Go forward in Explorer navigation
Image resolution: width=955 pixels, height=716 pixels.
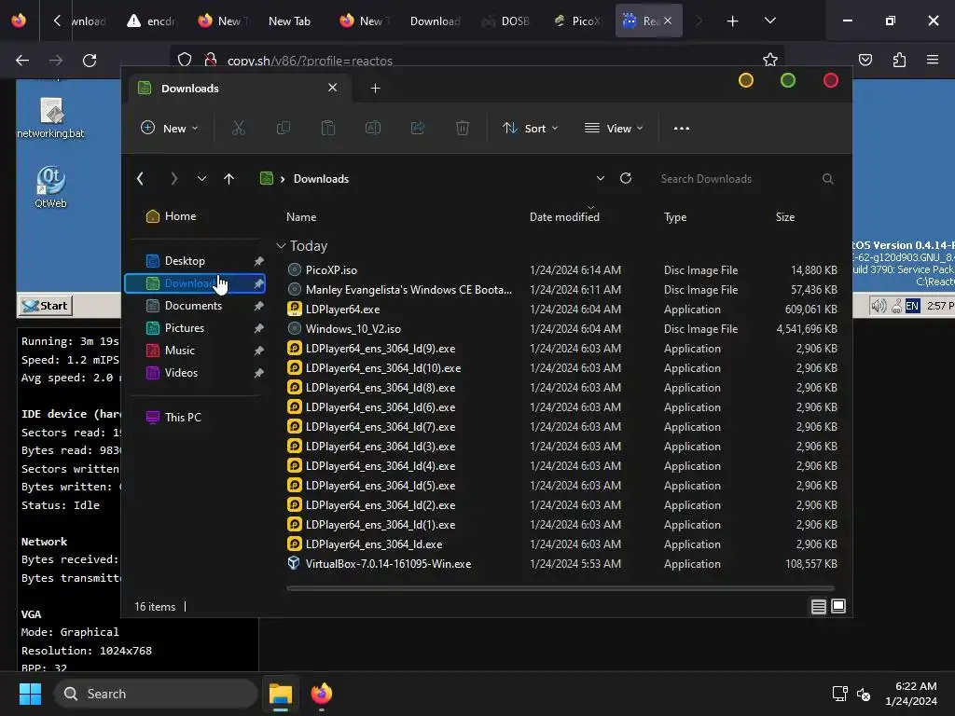tap(174, 178)
